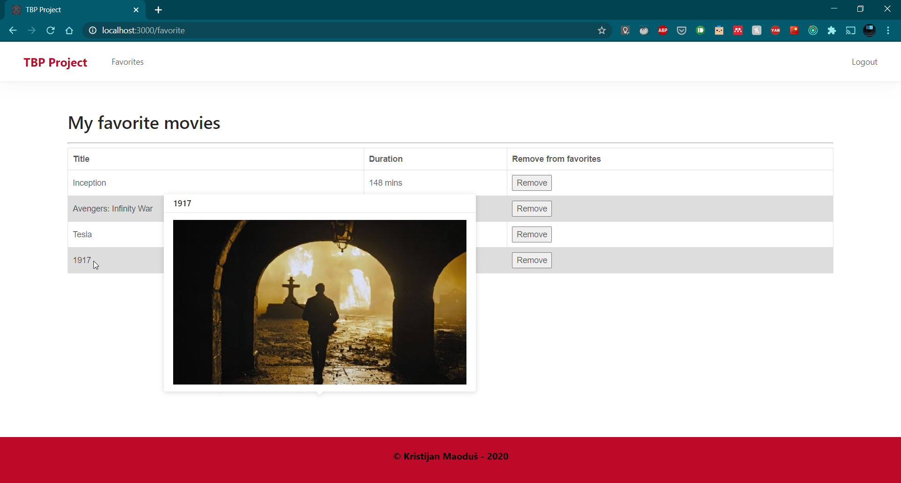Open a new browser tab
901x483 pixels.
click(158, 10)
